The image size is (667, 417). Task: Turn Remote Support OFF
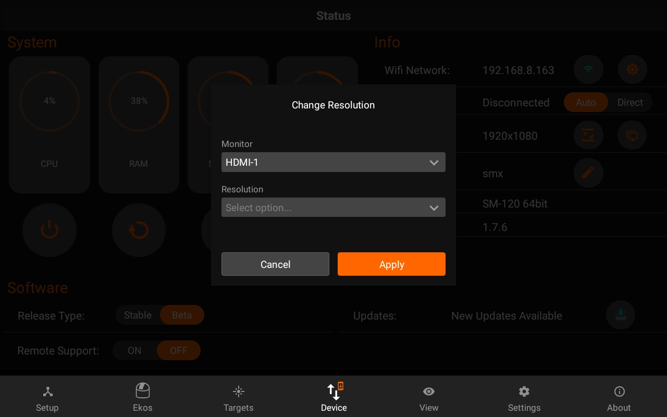coord(179,351)
